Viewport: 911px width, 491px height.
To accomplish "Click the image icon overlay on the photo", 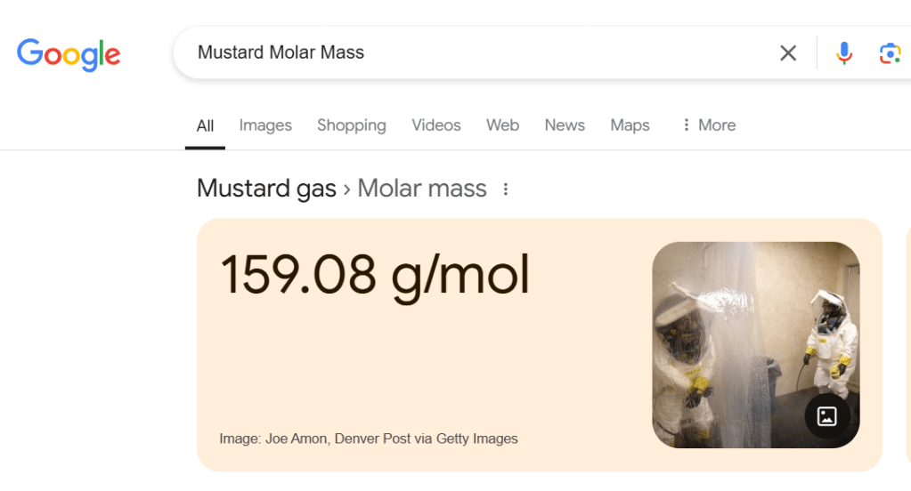I will 826,415.
